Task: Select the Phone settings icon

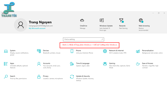Action: pyautogui.click(x=72, y=51)
